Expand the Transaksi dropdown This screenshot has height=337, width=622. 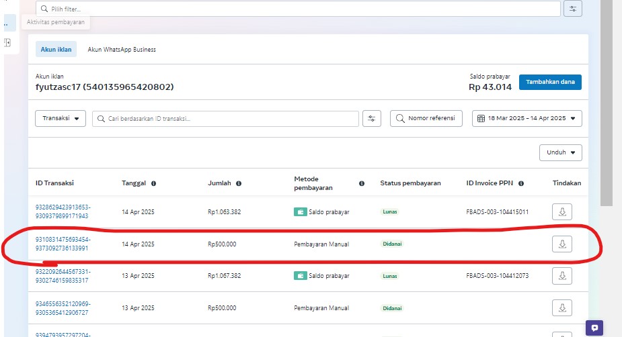coord(61,118)
